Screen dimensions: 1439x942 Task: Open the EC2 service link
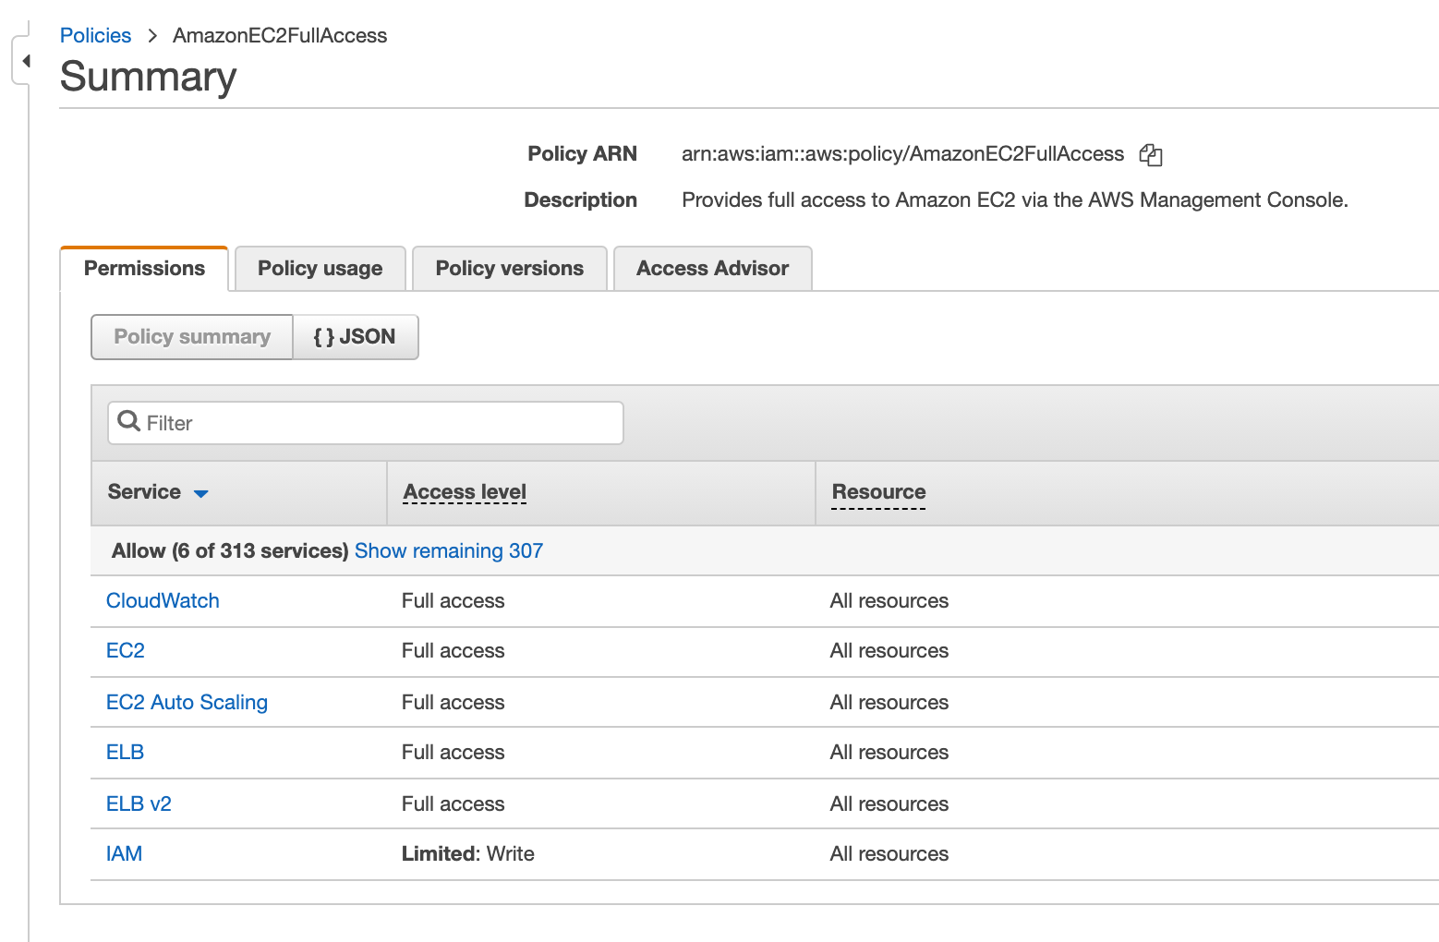(x=125, y=650)
